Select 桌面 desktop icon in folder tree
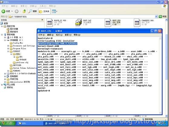Image resolution: width=169 pixels, height=127 pixels. tap(2, 23)
